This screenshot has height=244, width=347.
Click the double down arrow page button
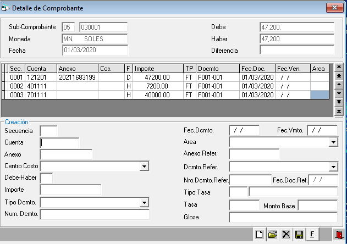(339, 103)
